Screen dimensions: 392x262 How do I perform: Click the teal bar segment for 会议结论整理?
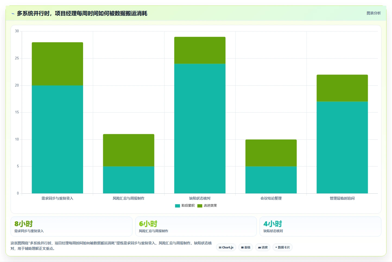coord(271,180)
